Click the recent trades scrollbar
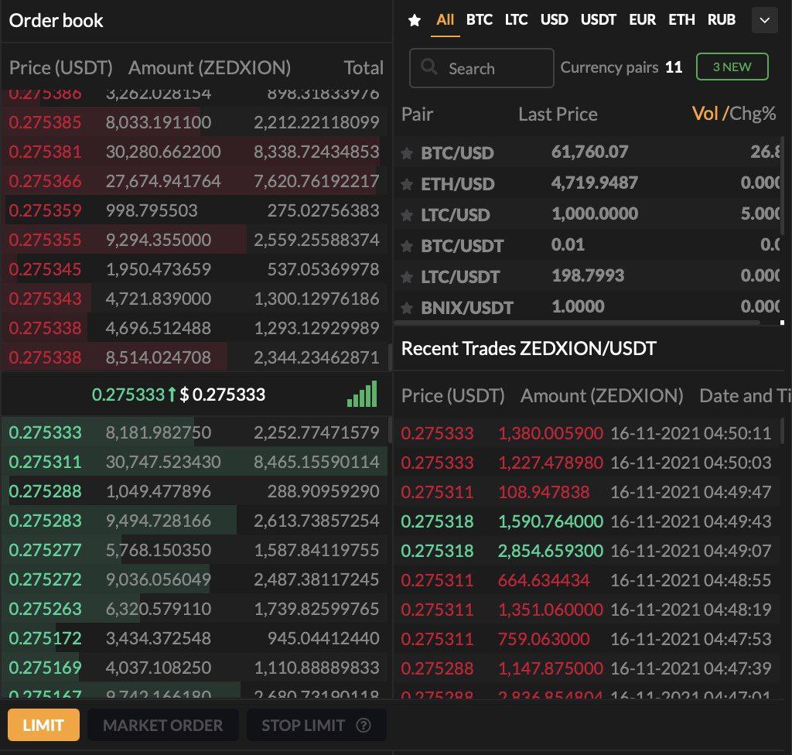The width and height of the screenshot is (792, 755). point(782,430)
